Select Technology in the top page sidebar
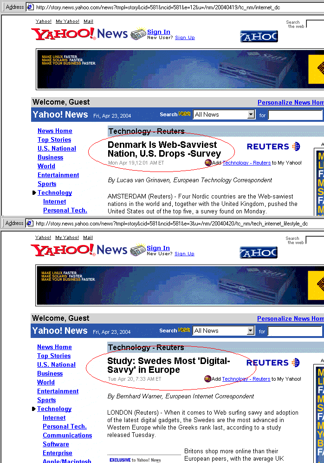 click(x=54, y=193)
